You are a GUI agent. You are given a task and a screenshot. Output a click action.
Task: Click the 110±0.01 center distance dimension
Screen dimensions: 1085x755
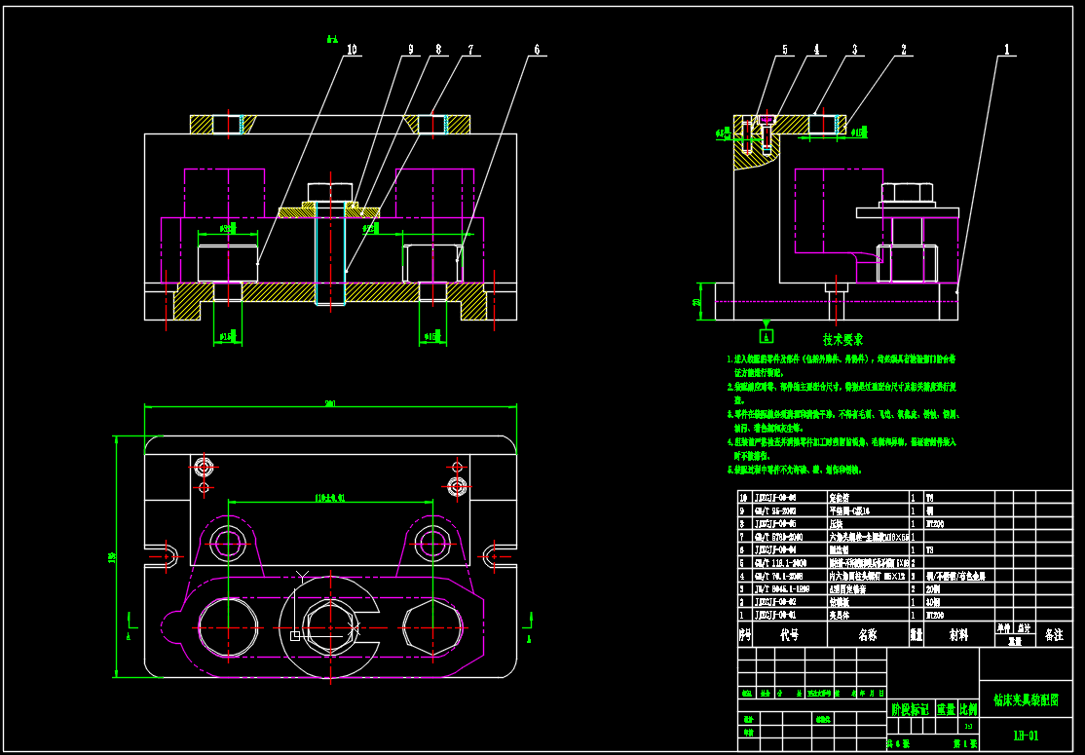pyautogui.click(x=330, y=497)
